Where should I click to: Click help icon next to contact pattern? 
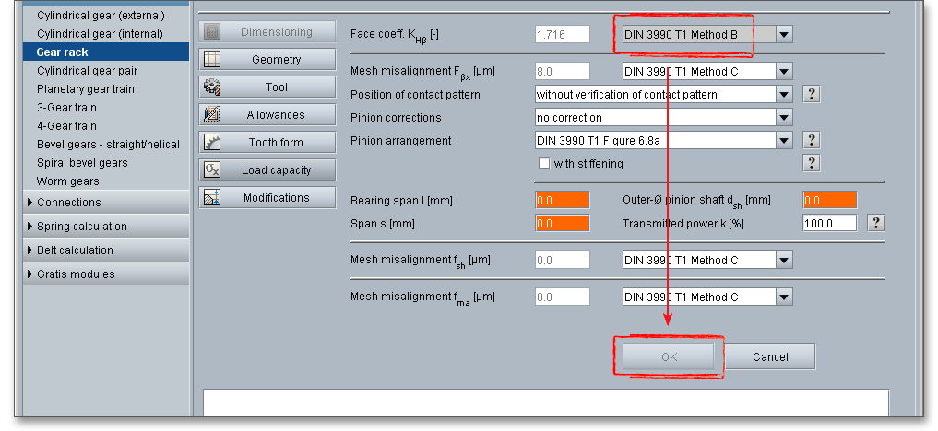coord(812,94)
